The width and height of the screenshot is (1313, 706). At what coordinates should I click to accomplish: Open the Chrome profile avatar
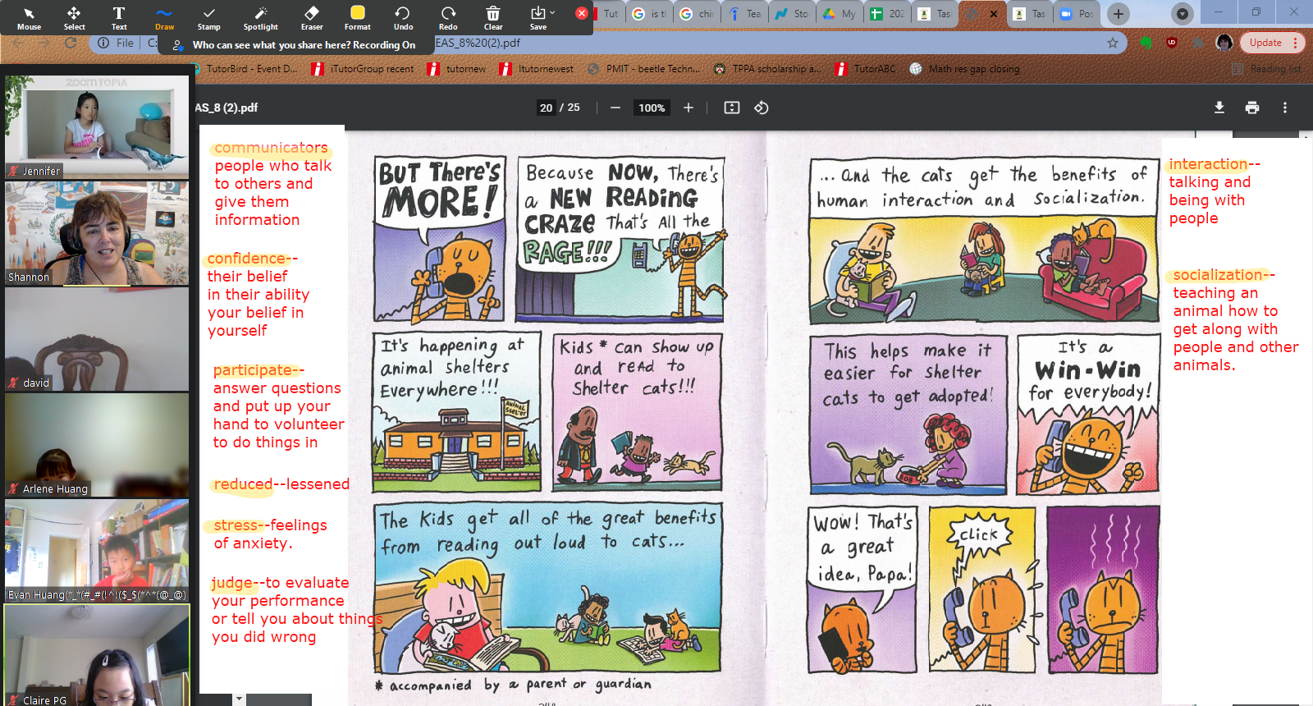1224,43
